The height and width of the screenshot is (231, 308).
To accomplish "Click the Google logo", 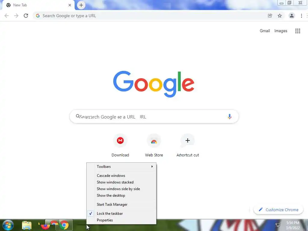I will pyautogui.click(x=154, y=84).
